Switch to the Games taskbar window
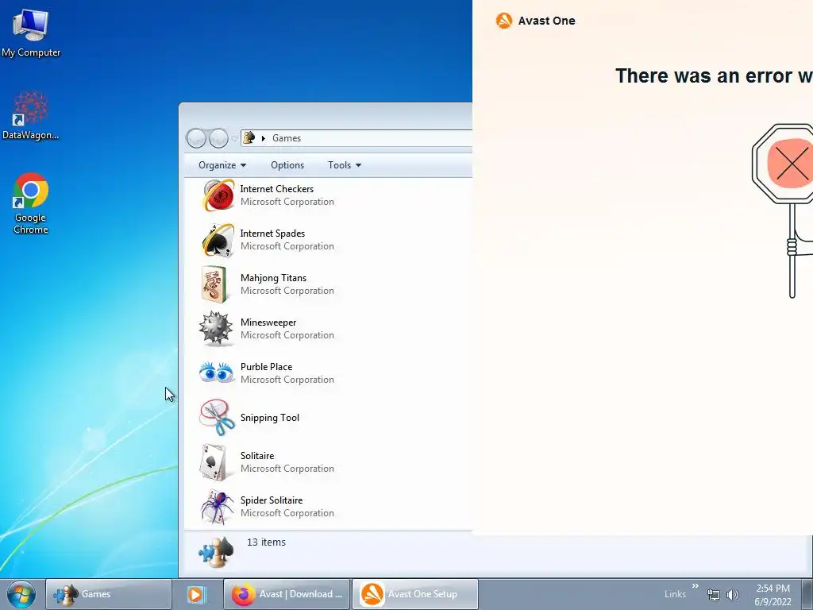813x610 pixels. (x=108, y=594)
